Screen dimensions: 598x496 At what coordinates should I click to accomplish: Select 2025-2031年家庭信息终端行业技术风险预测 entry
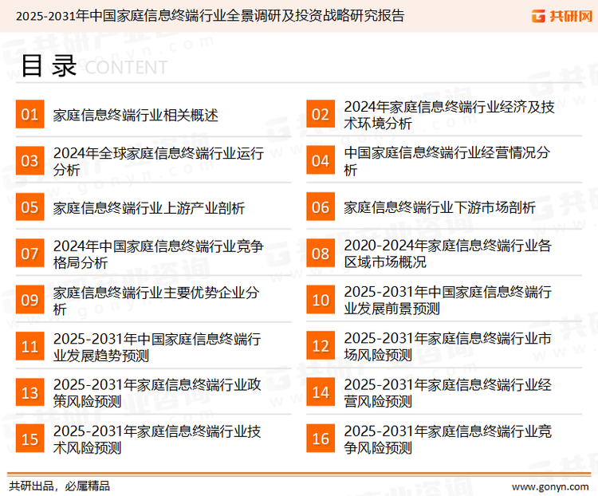pyautogui.click(x=157, y=439)
